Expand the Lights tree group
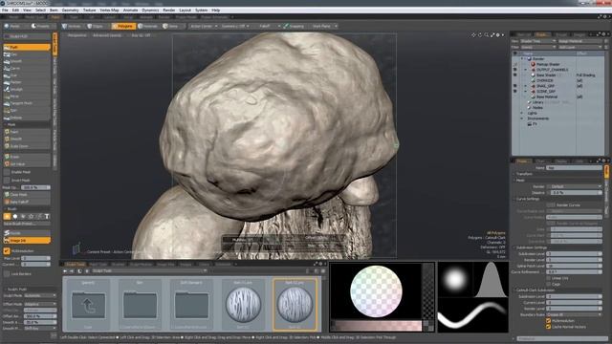Viewport: 612px width, 344px height. (522, 113)
